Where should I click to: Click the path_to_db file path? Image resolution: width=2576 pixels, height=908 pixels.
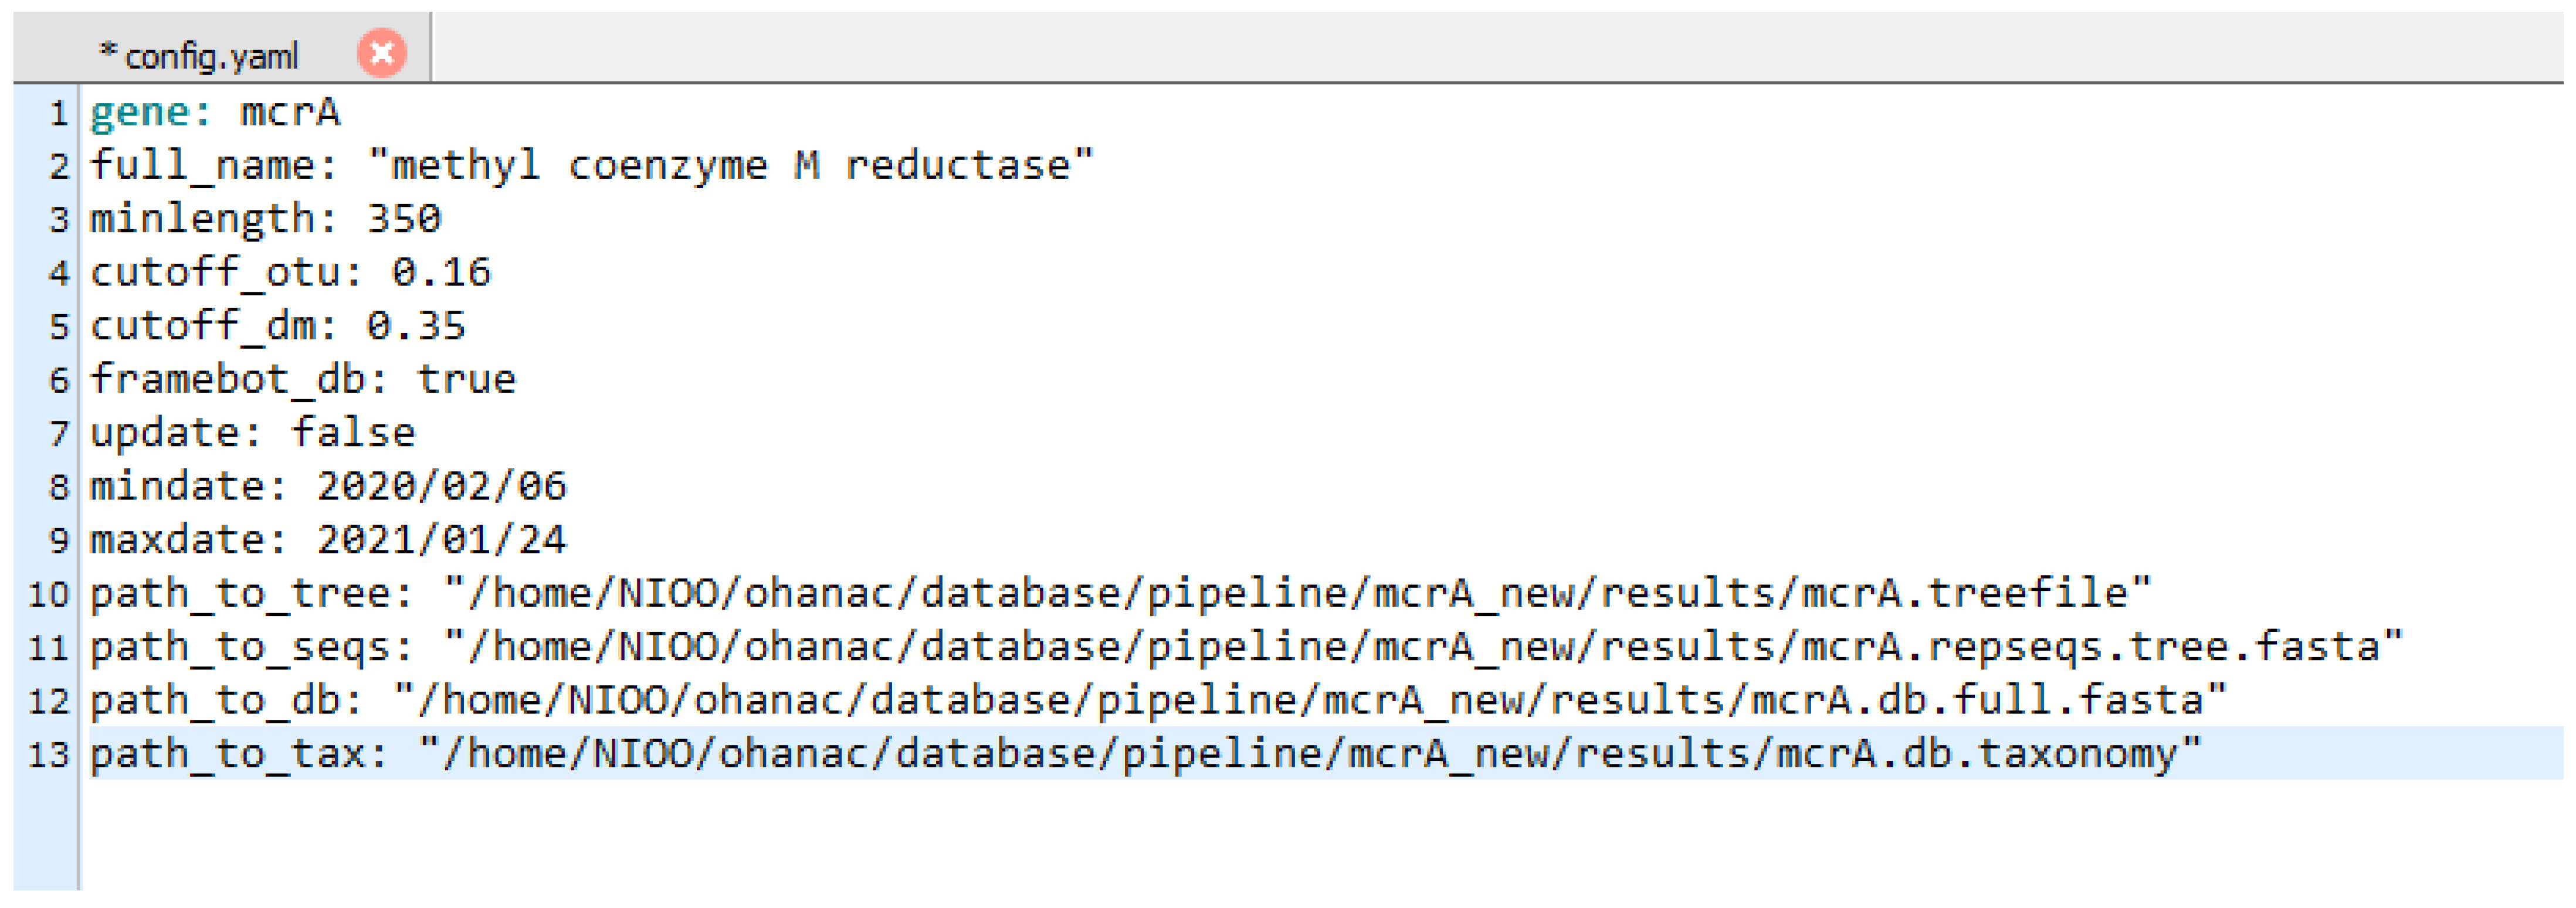pos(1309,701)
